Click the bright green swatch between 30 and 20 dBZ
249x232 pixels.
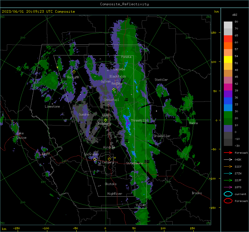[x=228, y=115]
